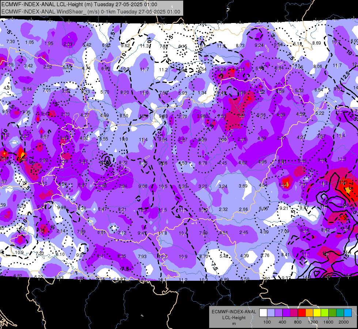358x329 pixels.
Task: Click the wind shear value 6.33
Action: 182,186
